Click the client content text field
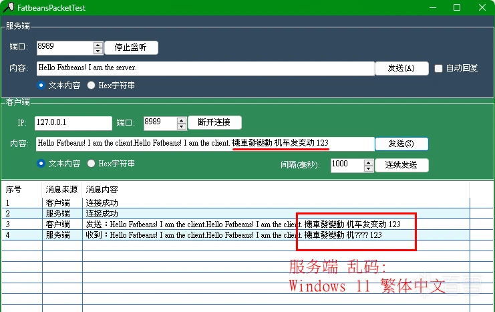This screenshot has width=495, height=312. coord(205,144)
